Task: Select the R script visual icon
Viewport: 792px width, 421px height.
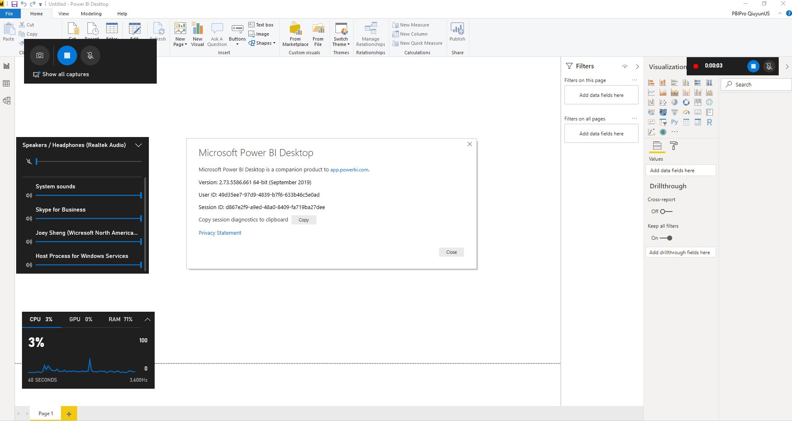Action: (x=709, y=122)
